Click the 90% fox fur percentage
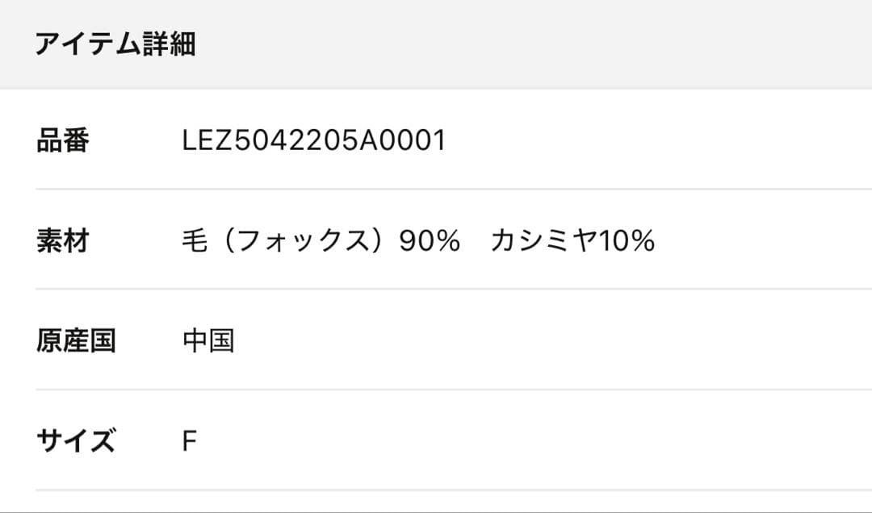This screenshot has height=513, width=872. pyautogui.click(x=430, y=240)
